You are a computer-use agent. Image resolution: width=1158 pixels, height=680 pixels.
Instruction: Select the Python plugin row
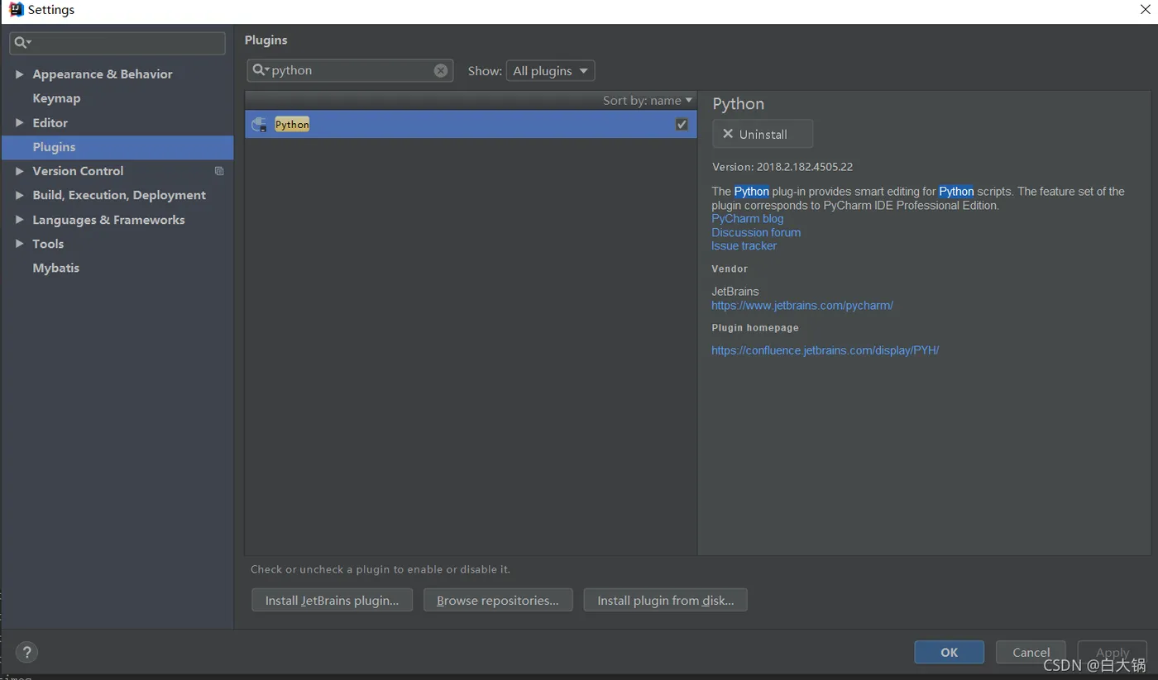471,125
